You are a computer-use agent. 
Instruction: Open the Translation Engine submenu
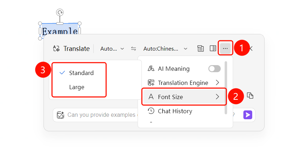pyautogui.click(x=184, y=83)
